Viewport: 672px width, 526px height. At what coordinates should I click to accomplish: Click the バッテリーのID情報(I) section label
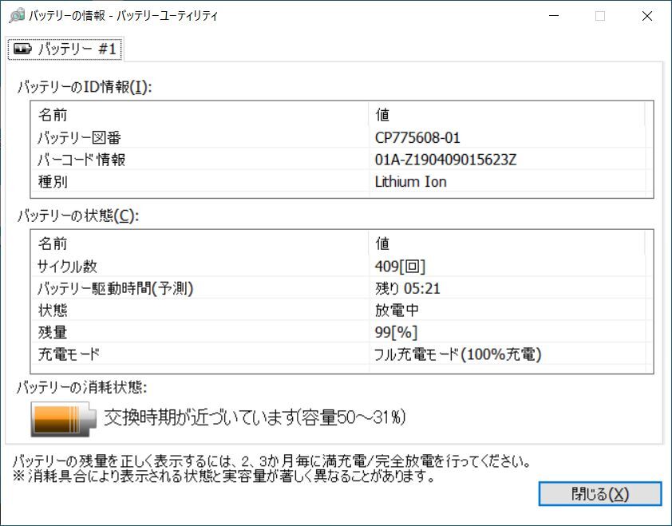[85, 87]
